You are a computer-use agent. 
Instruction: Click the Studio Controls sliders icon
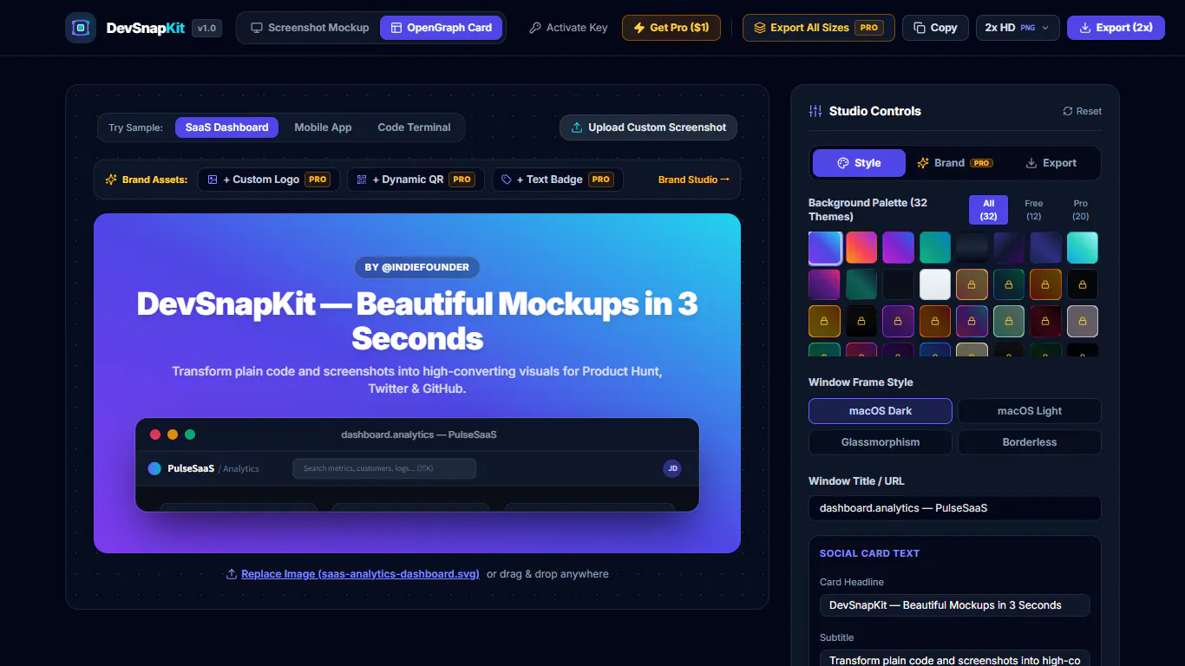coord(815,111)
